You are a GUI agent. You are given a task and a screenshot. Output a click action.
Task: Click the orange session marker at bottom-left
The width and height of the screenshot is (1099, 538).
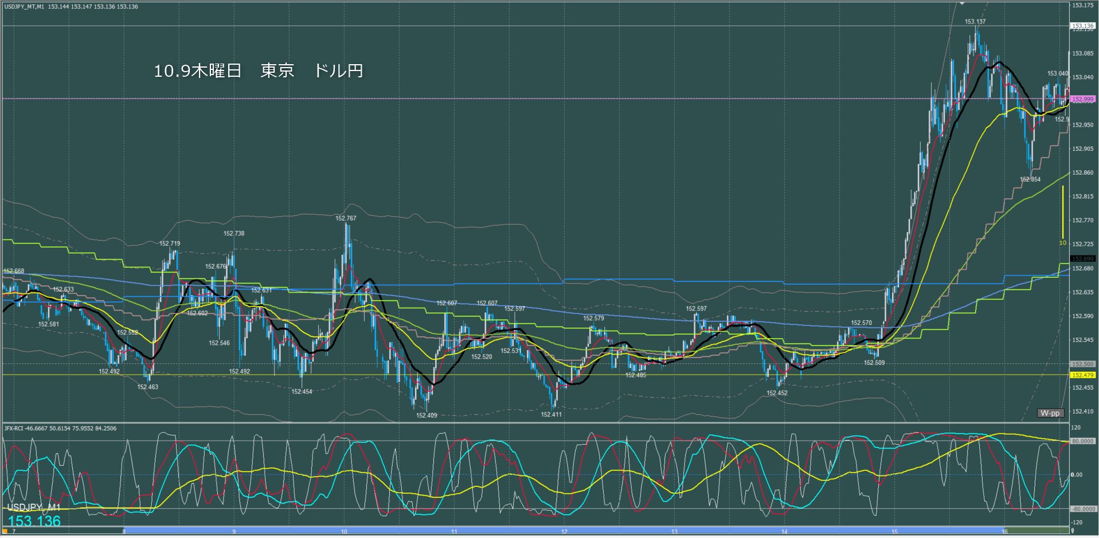[5, 531]
